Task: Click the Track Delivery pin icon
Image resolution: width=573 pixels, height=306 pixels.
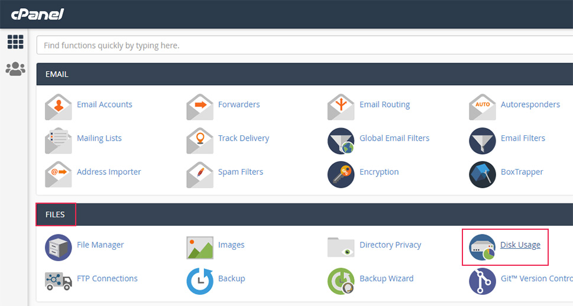Action: (x=200, y=141)
